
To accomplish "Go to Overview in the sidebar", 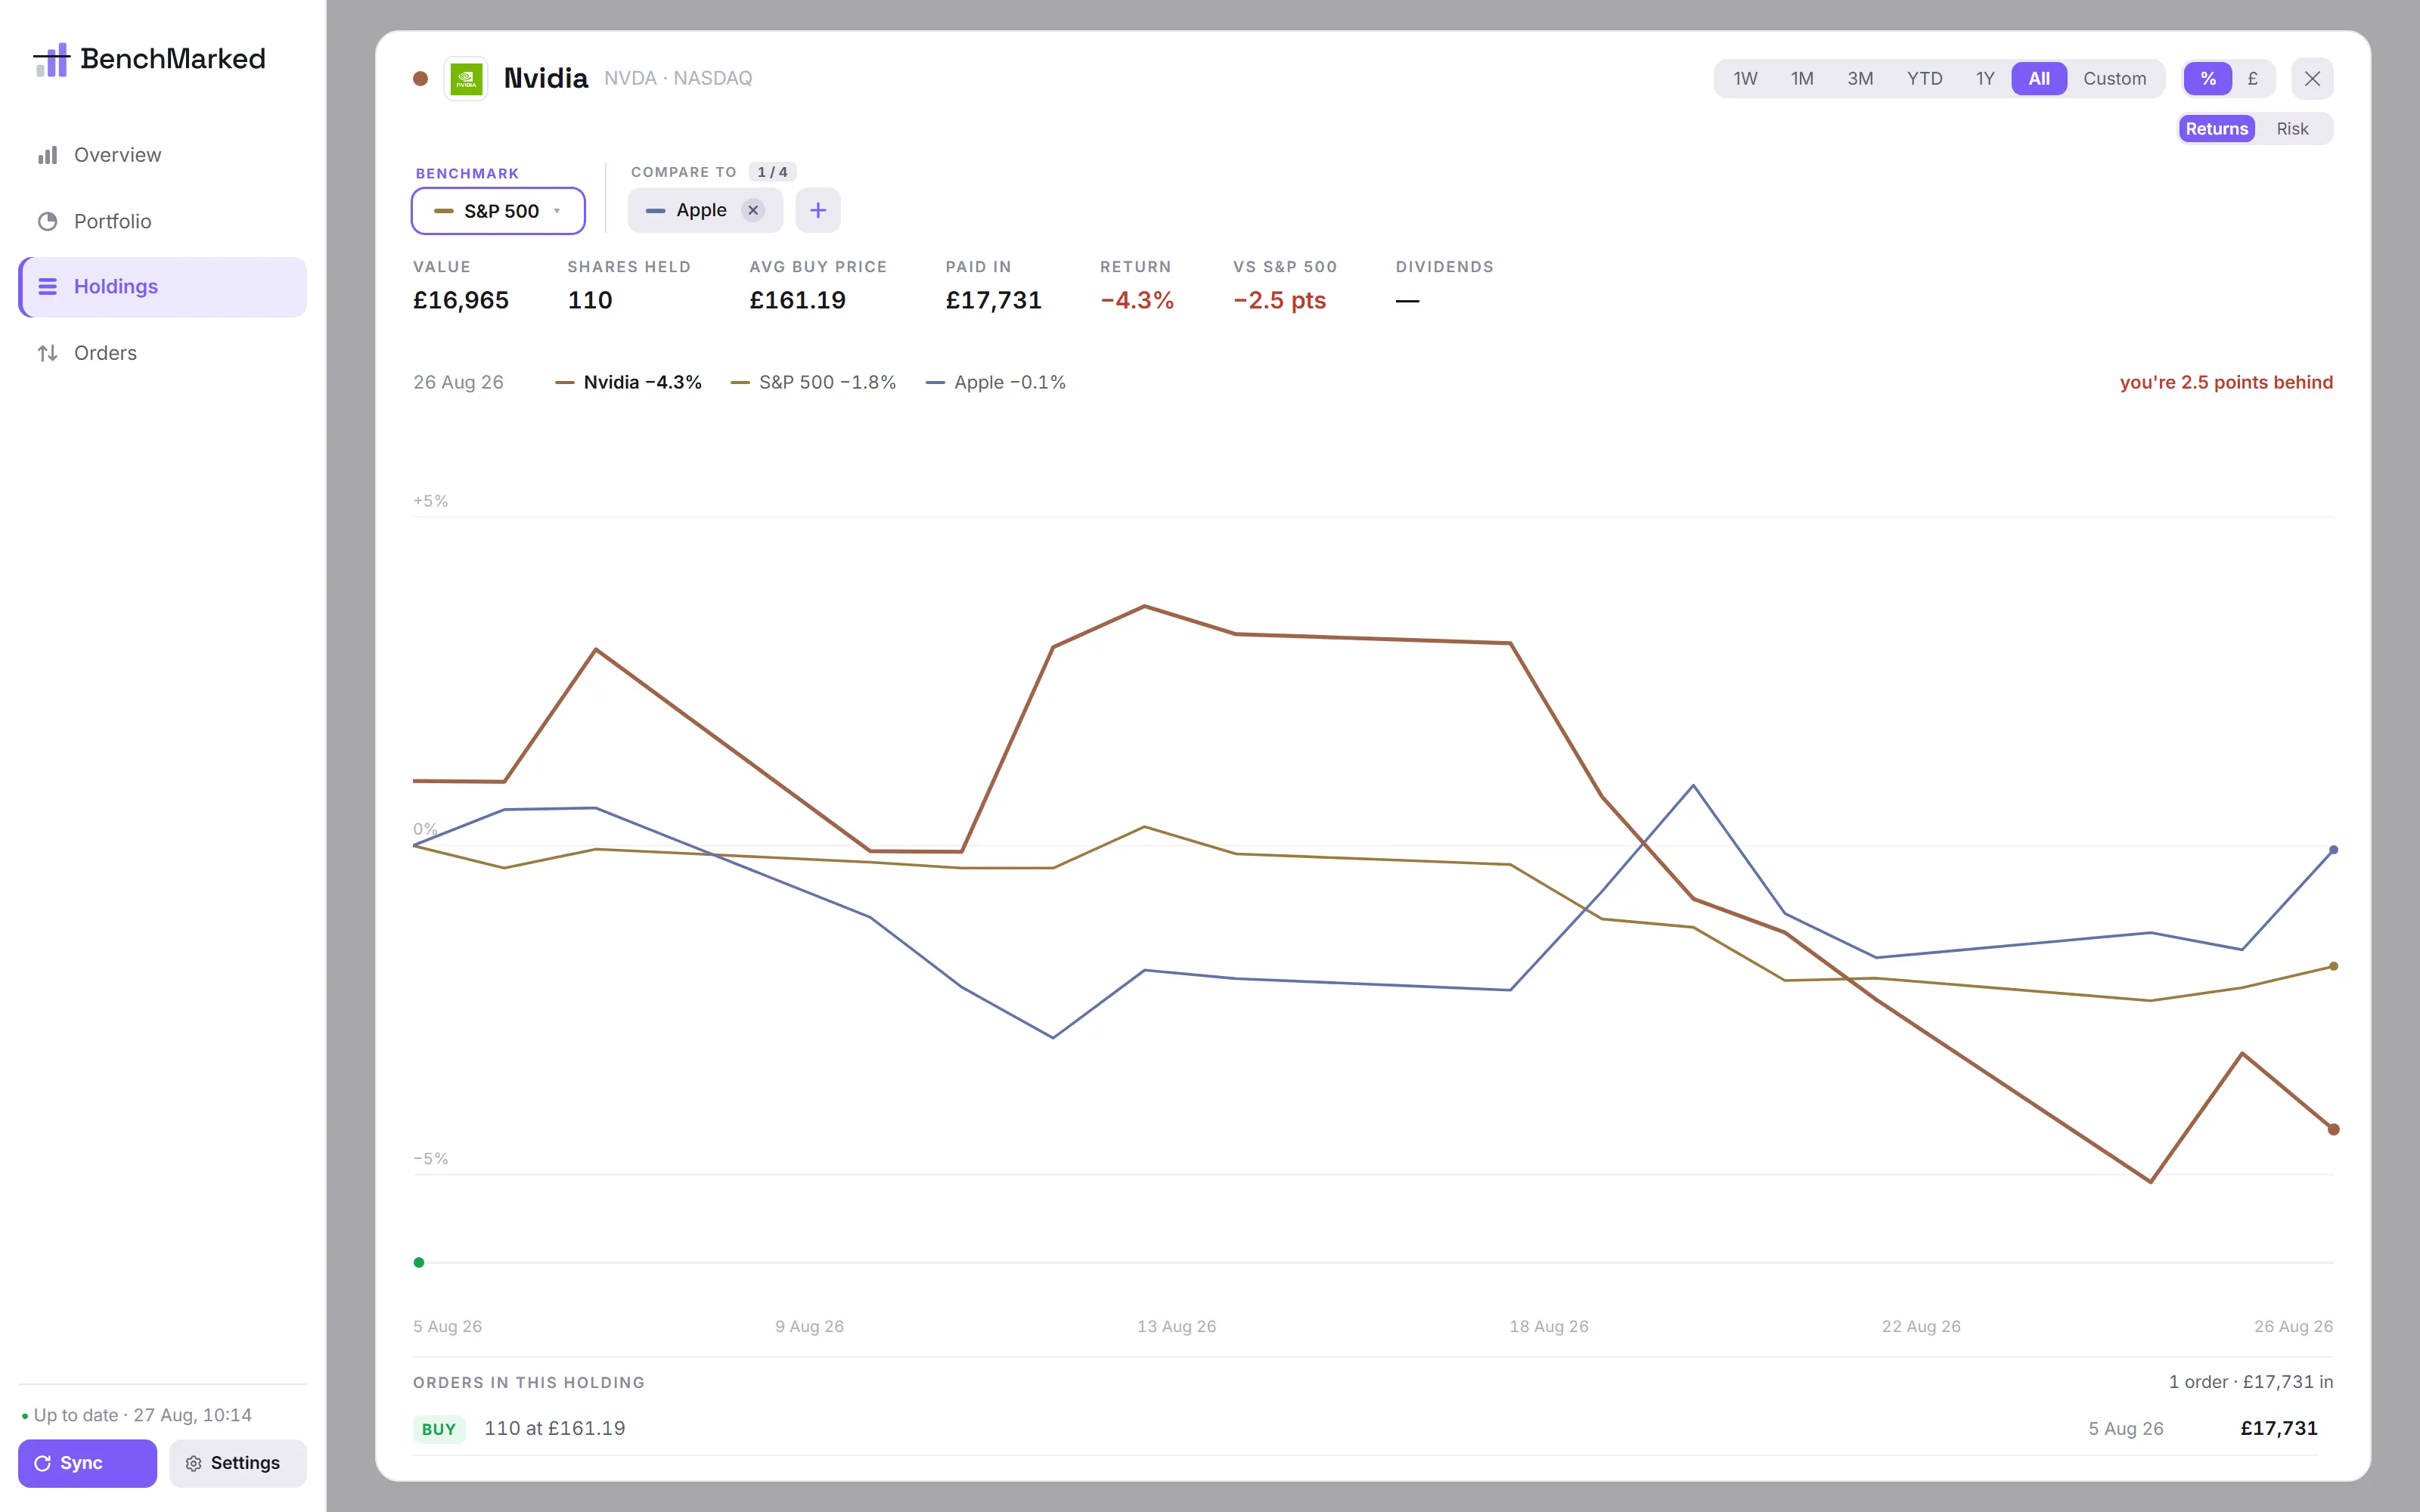I will click(x=162, y=155).
